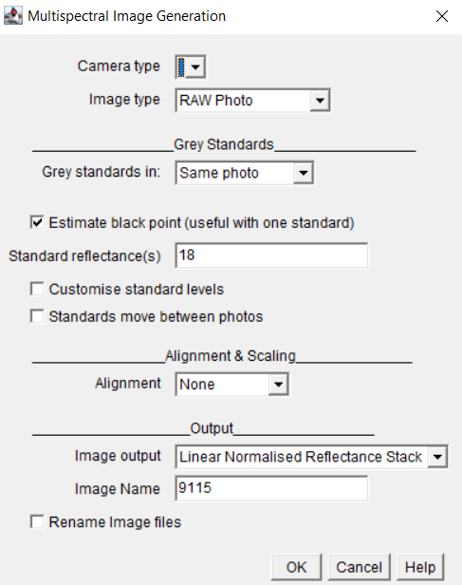Expand the Image type RAW Photo dropdown
Viewport: 462px width, 585px height.
320,101
